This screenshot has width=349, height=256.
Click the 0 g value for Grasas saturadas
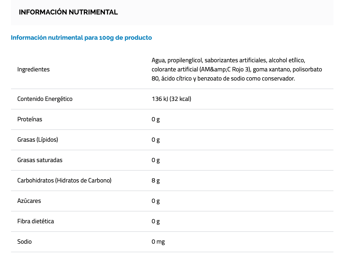[156, 160]
